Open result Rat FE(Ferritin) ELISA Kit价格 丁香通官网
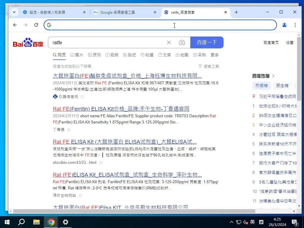Viewport: 304px width, 228px height. [121, 109]
